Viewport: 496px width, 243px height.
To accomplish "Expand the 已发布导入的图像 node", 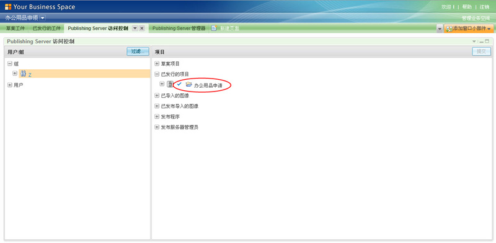I will [x=157, y=106].
